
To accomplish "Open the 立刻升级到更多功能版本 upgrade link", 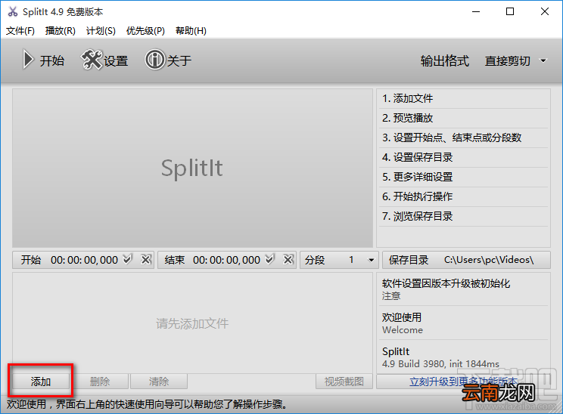I will 463,382.
